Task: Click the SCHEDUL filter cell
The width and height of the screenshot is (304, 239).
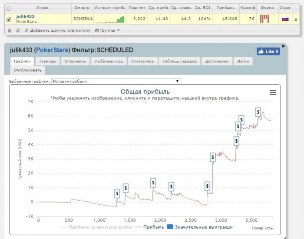Action: point(83,19)
